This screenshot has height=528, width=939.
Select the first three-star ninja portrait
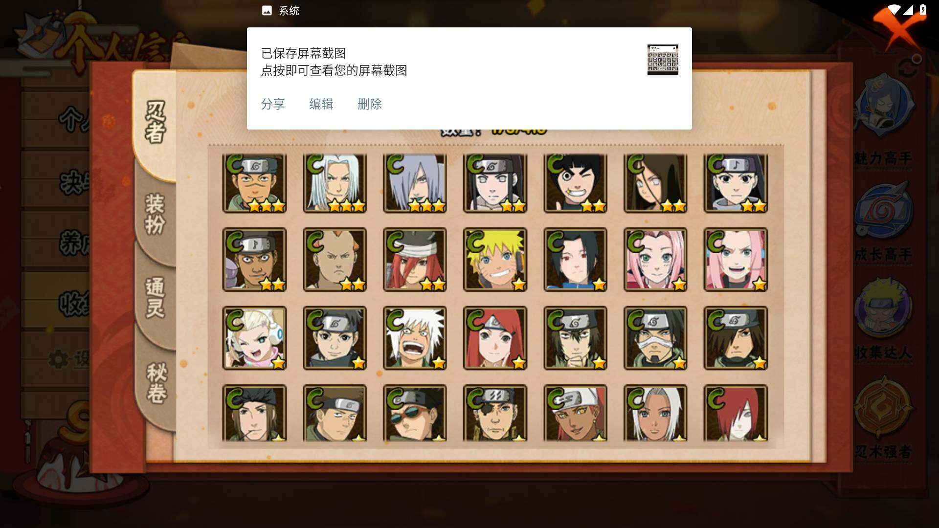(x=254, y=183)
